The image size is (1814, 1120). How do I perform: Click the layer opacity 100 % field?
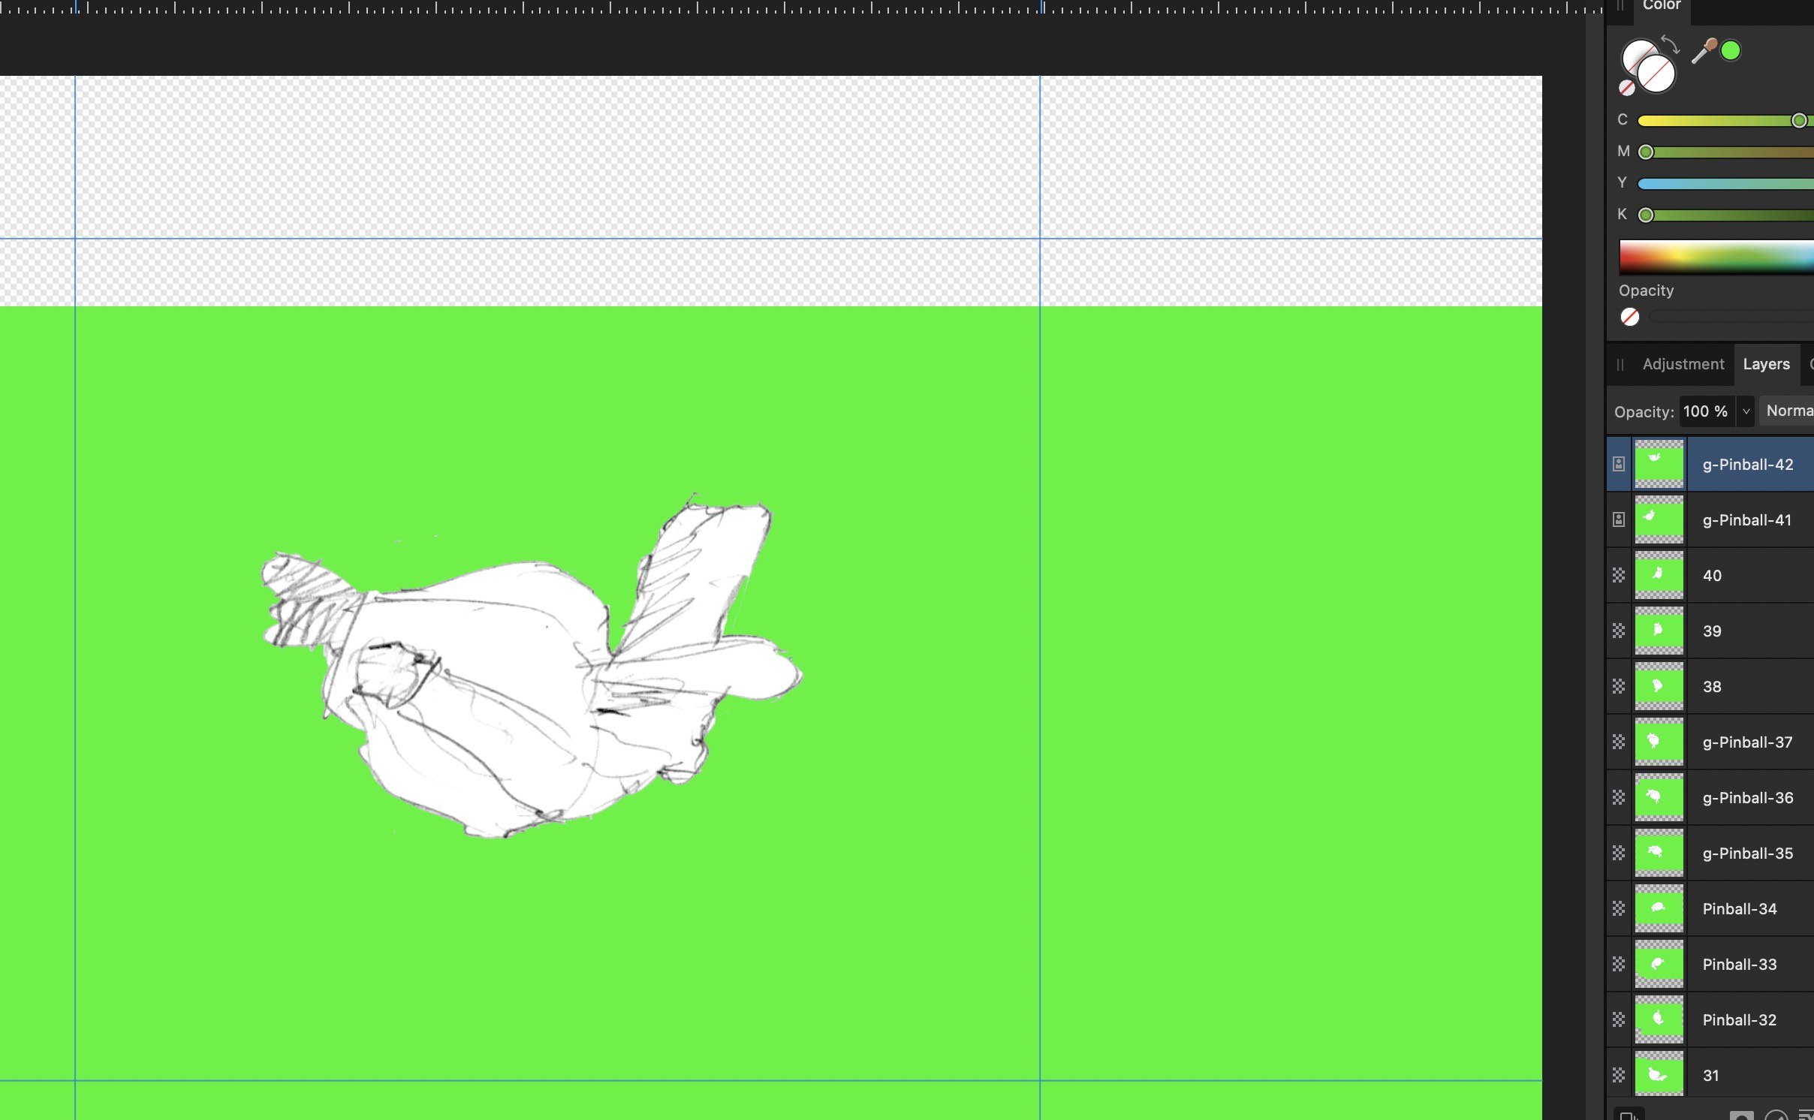[1705, 411]
